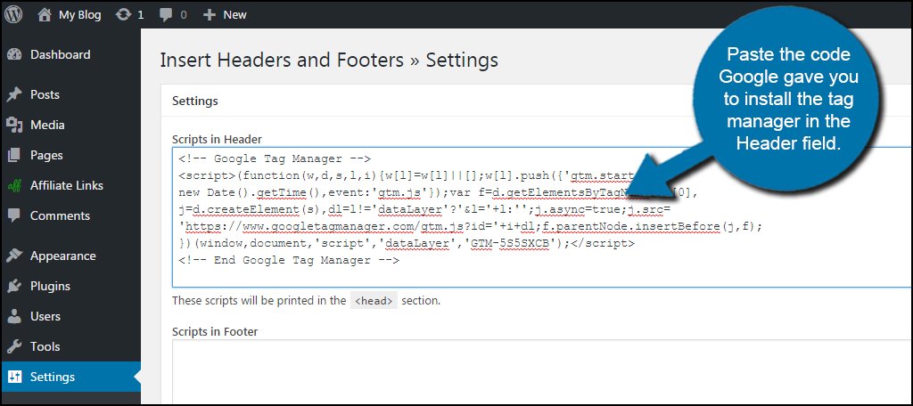
Task: Open the Users menu item
Action: pos(45,316)
